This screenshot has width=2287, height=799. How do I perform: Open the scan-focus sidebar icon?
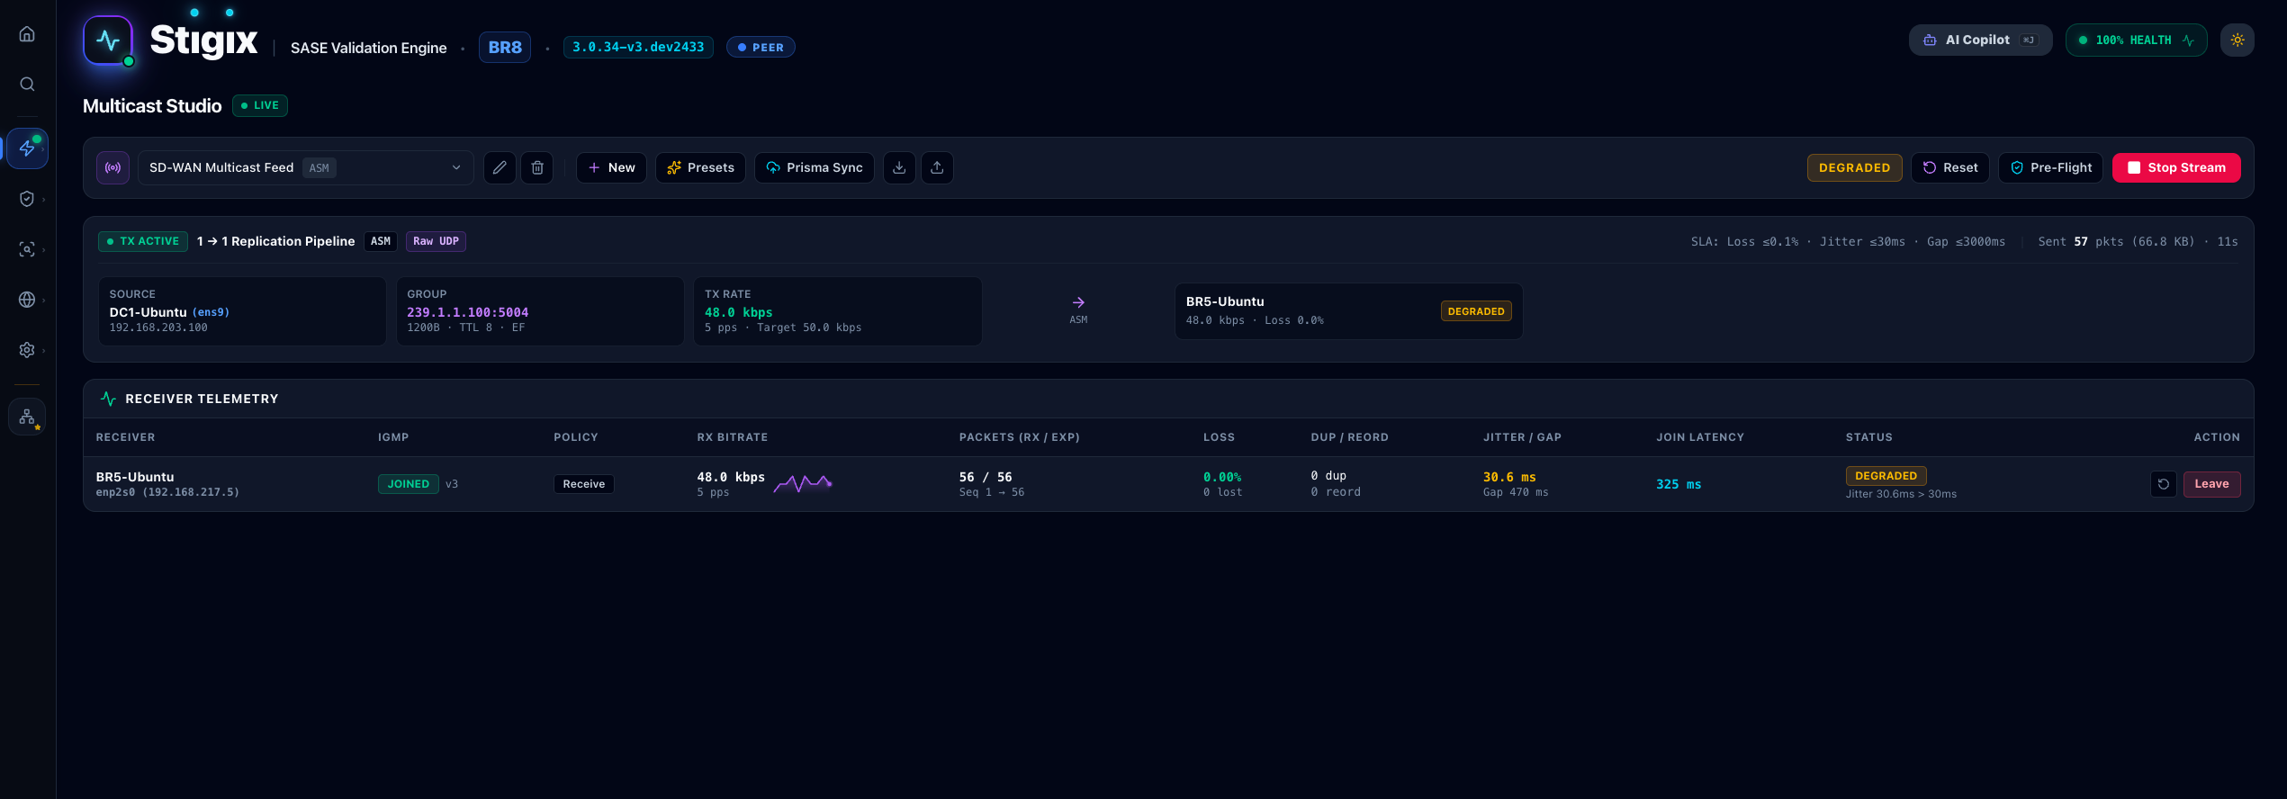[x=27, y=249]
